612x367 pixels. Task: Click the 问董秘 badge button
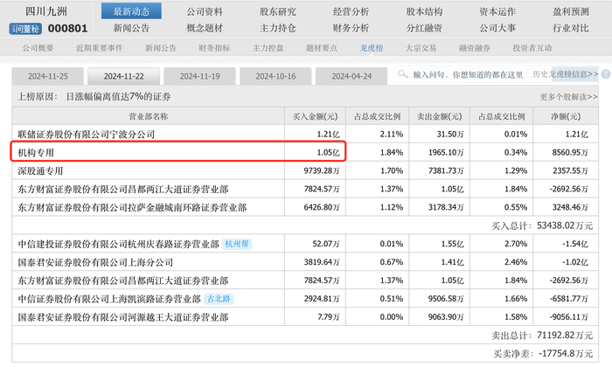[x=25, y=29]
